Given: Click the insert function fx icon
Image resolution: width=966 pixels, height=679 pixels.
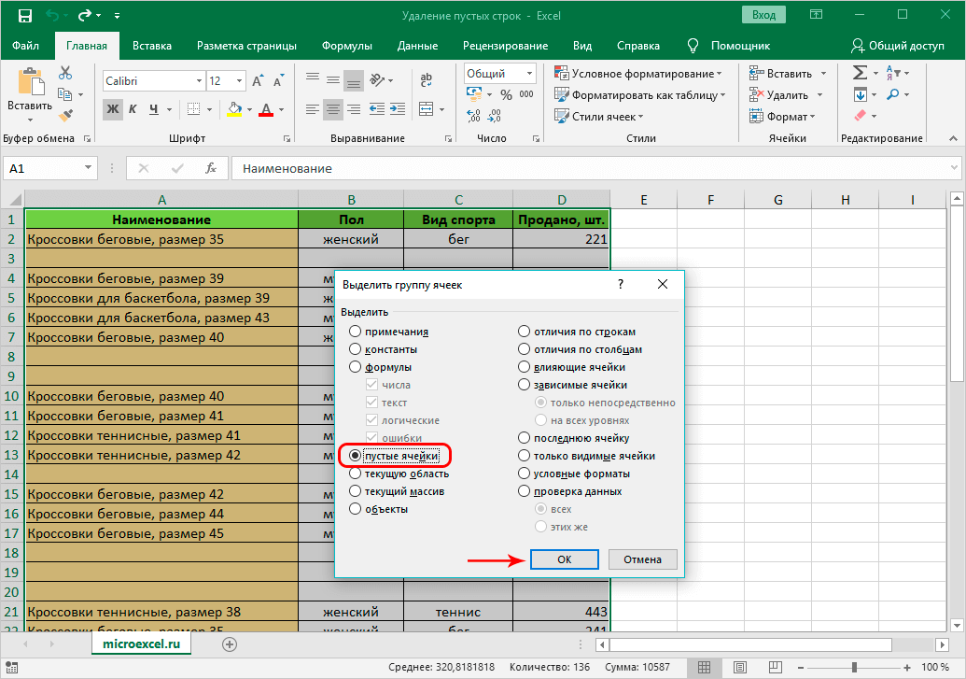Looking at the screenshot, I should (x=211, y=168).
